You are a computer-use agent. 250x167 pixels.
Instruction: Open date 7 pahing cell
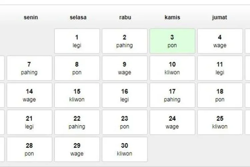pos(29,68)
